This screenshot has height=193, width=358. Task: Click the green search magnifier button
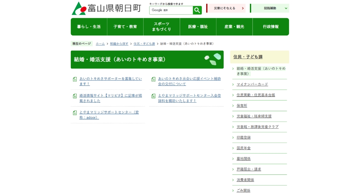pyautogui.click(x=197, y=10)
